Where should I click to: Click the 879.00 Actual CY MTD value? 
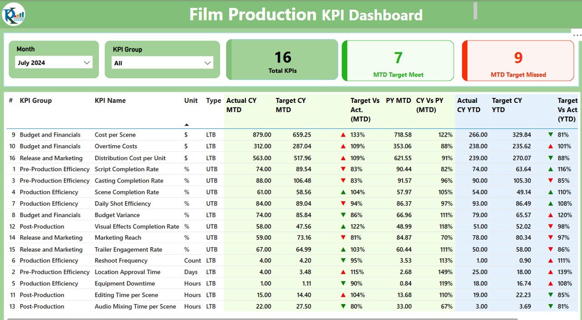coord(262,135)
